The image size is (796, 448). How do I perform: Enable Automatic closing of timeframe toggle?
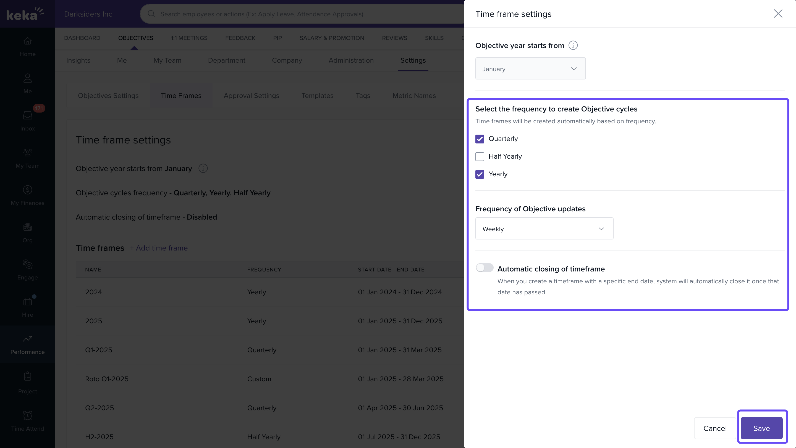click(x=485, y=268)
